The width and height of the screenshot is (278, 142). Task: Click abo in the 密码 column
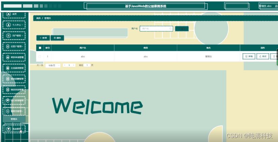[145, 57]
